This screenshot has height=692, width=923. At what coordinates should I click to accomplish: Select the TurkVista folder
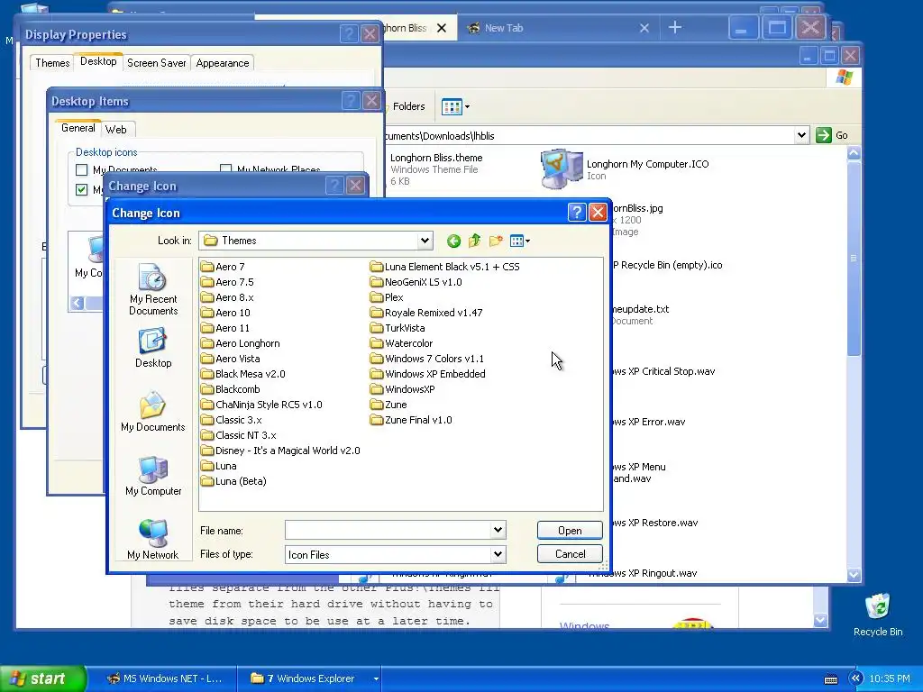coord(398,328)
